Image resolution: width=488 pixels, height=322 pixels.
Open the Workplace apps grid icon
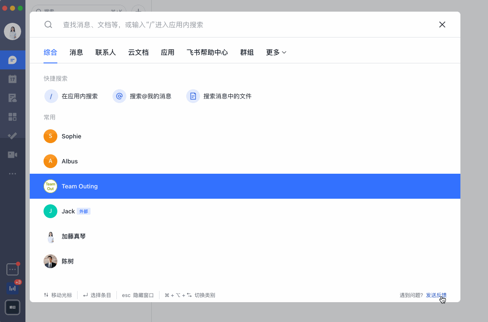click(x=13, y=117)
